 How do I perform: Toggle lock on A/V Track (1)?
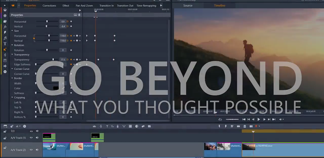coord(5,138)
